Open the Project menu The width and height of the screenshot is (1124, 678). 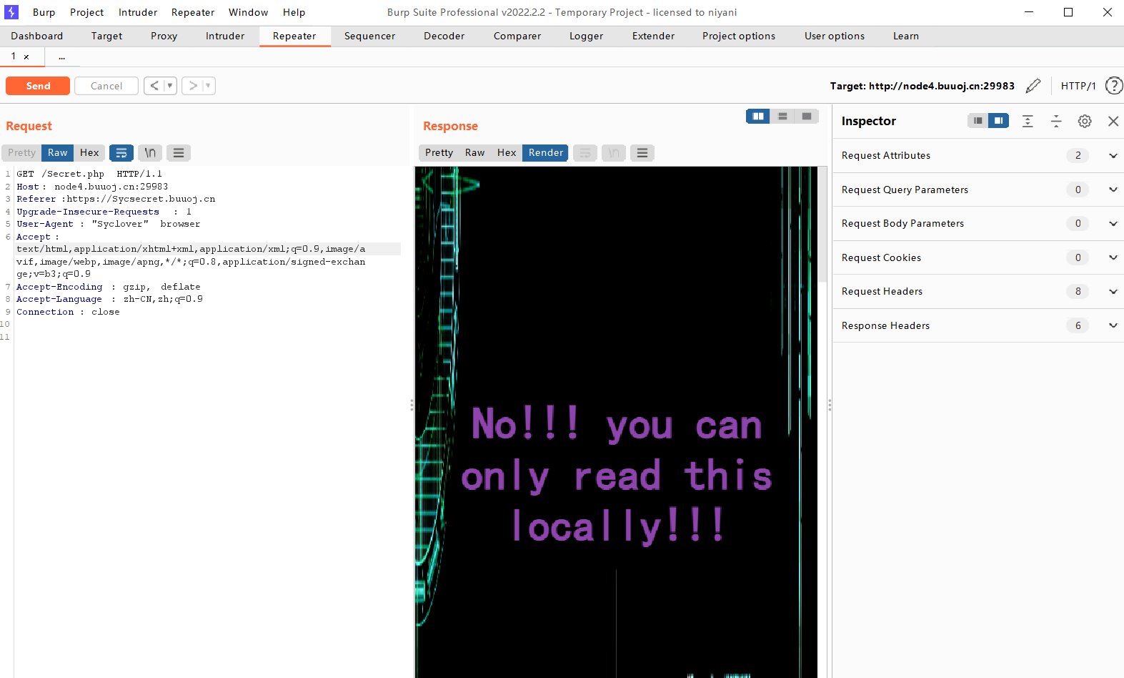[x=86, y=12]
